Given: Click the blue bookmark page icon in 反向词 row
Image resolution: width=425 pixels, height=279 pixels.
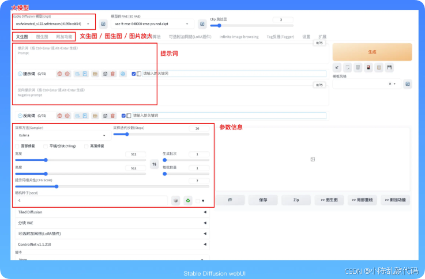Looking at the screenshot, I should [85, 116].
